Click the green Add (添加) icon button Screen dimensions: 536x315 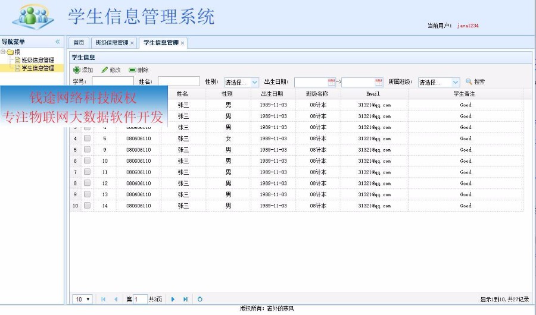click(83, 70)
